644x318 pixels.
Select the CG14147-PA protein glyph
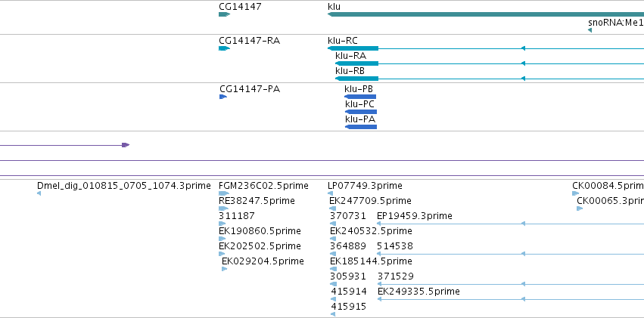(x=223, y=97)
